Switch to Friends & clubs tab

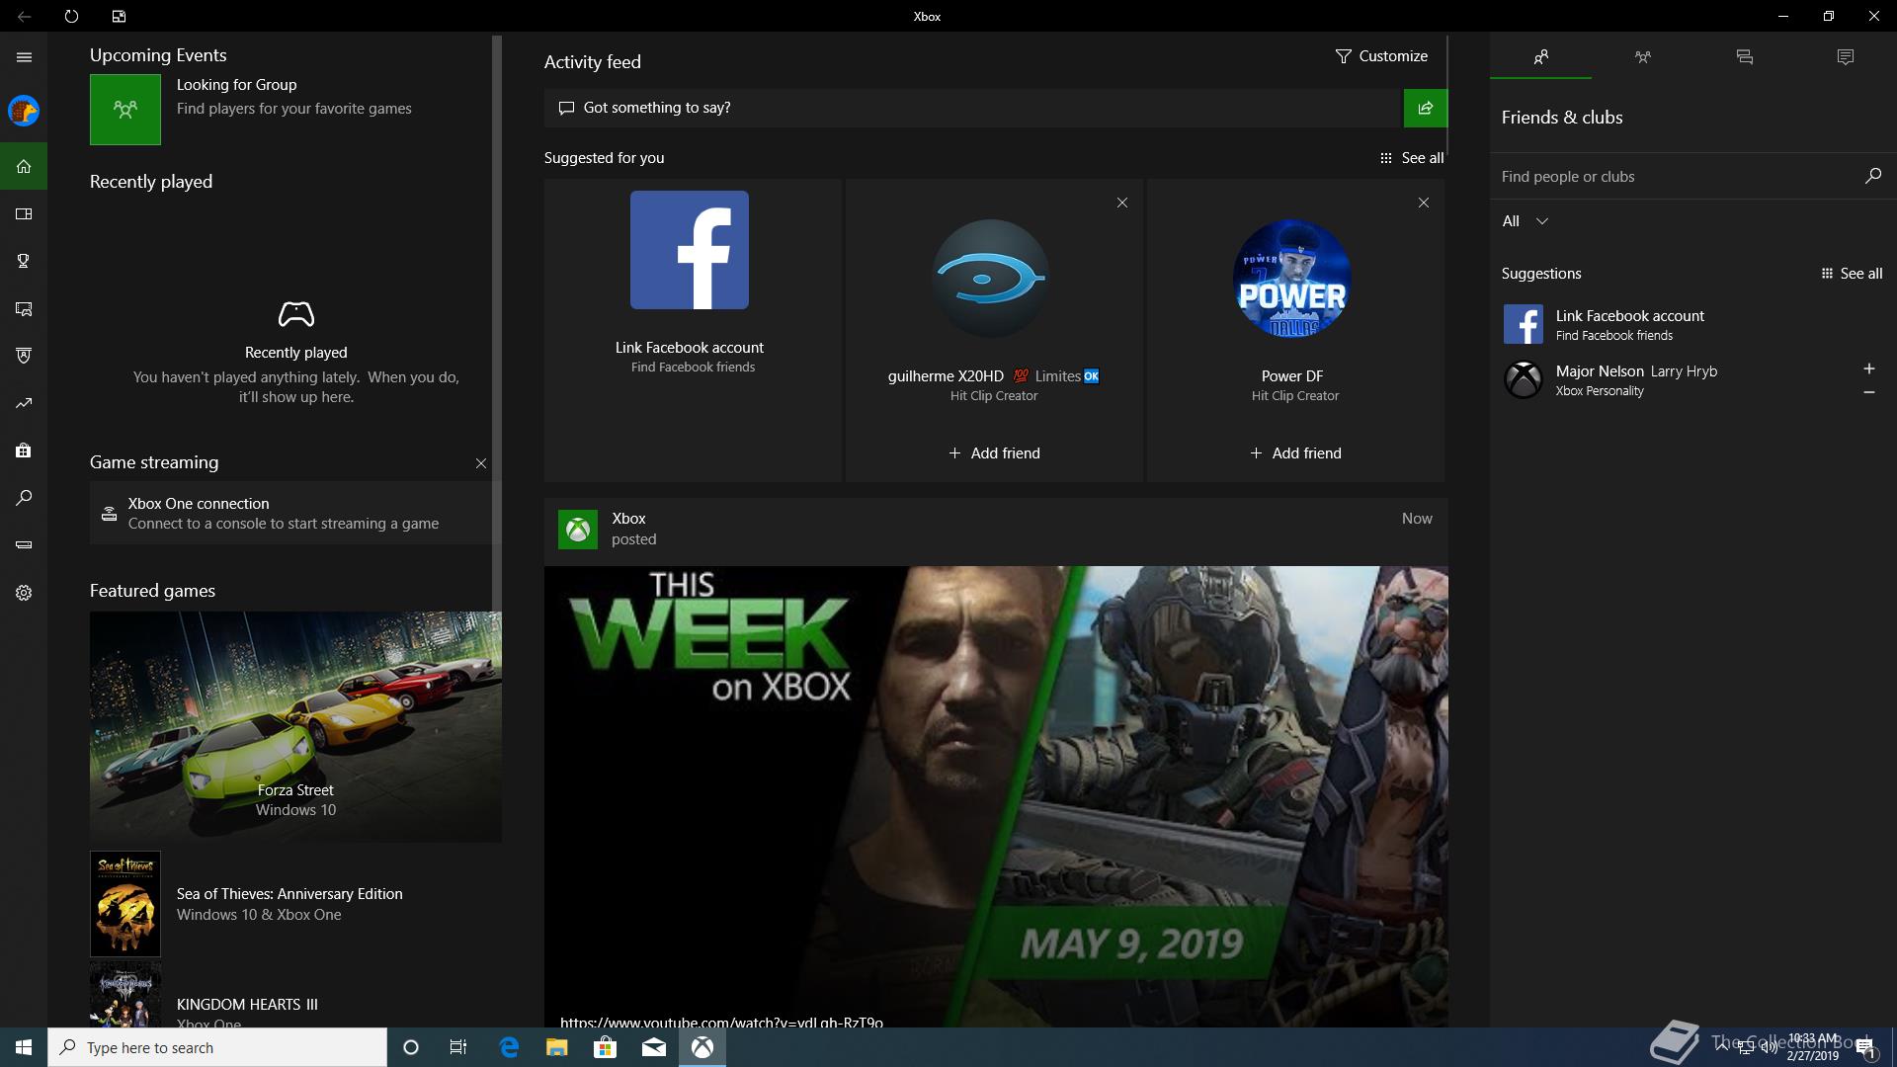[1540, 57]
